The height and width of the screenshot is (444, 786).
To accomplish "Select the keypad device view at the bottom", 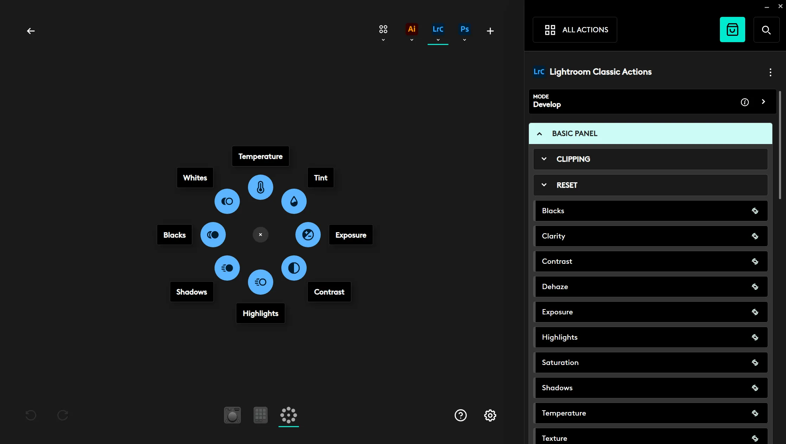I will pyautogui.click(x=260, y=415).
